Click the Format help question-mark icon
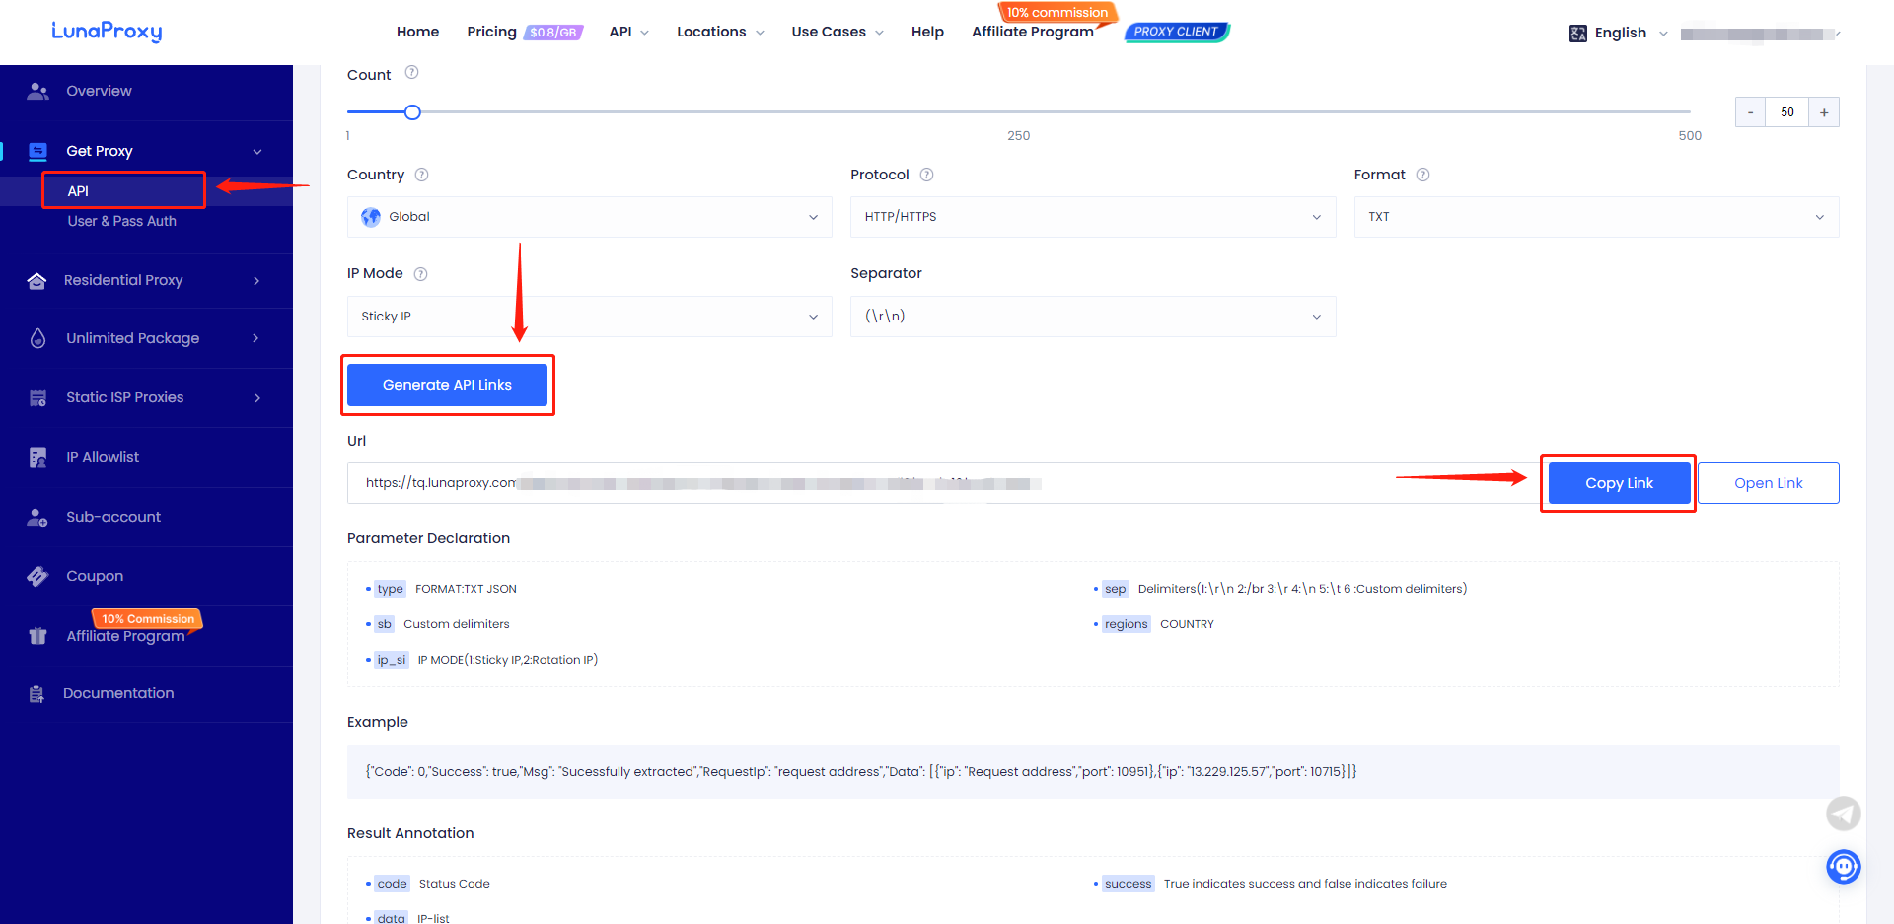Image resolution: width=1894 pixels, height=924 pixels. click(x=1422, y=175)
